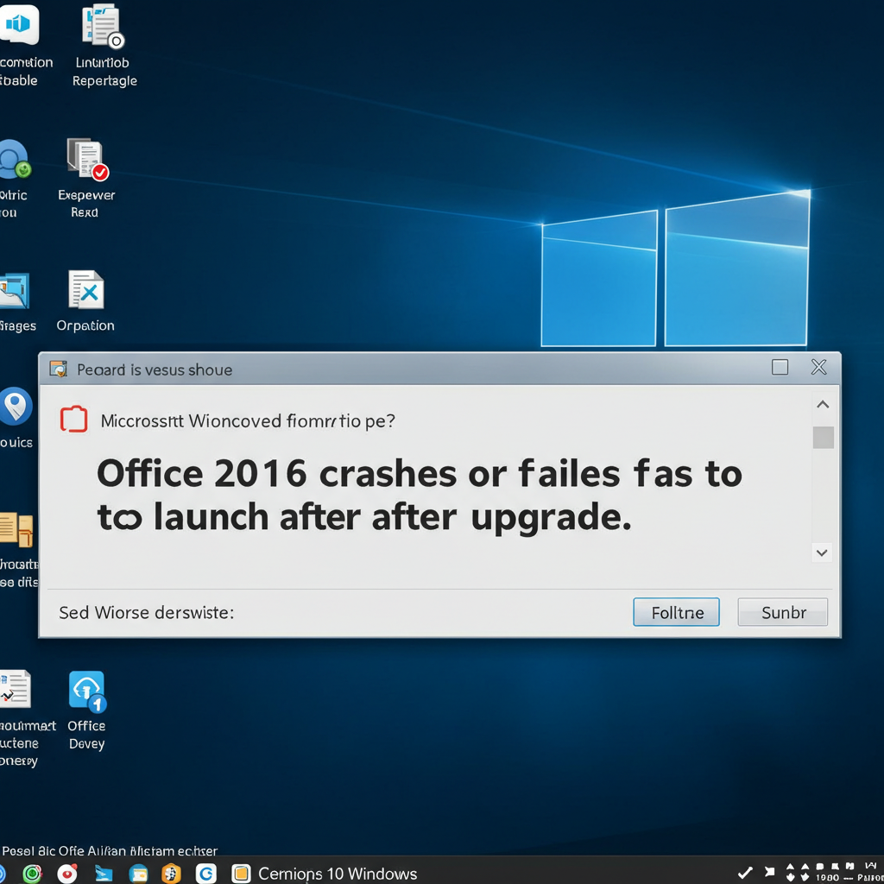884x884 pixels.
Task: Click the red square icon in dialog
Action: pyautogui.click(x=74, y=420)
